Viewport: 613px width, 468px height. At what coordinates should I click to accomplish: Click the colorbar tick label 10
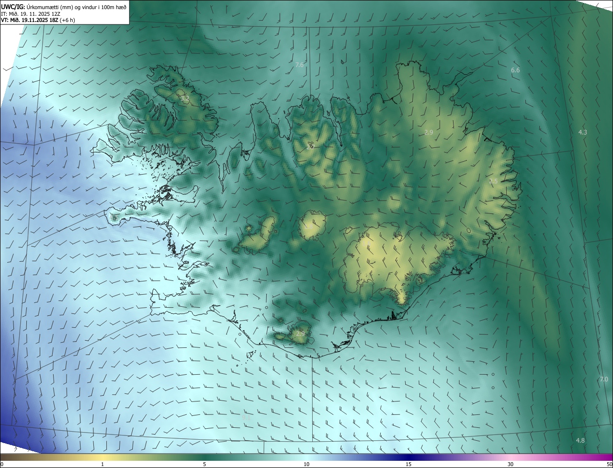click(x=306, y=464)
